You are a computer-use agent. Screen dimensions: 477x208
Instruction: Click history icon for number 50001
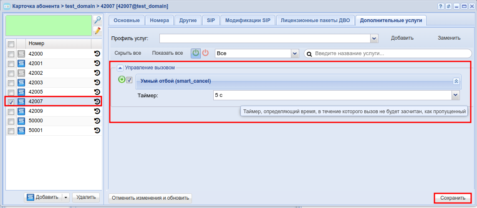pos(97,131)
